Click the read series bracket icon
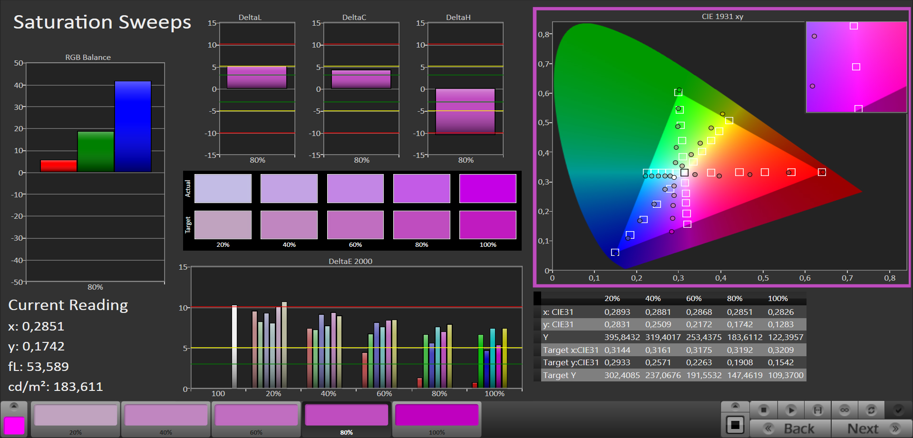913x438 pixels. [x=817, y=409]
